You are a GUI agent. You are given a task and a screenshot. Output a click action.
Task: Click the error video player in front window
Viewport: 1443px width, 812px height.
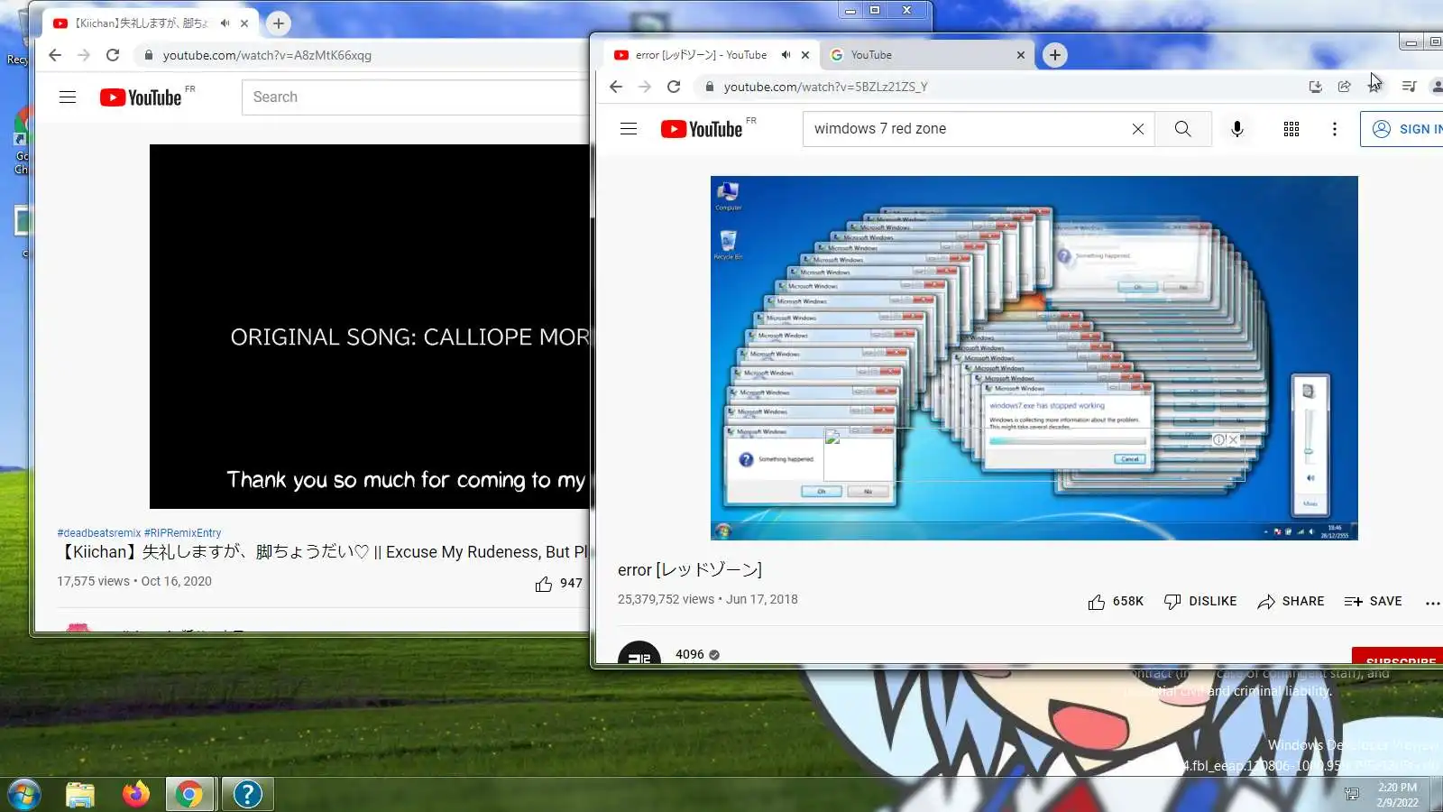pyautogui.click(x=1034, y=358)
